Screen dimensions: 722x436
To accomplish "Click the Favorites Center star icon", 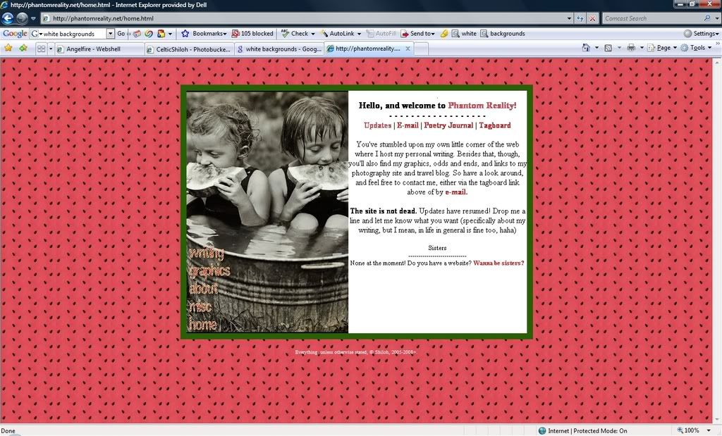I will coord(8,49).
